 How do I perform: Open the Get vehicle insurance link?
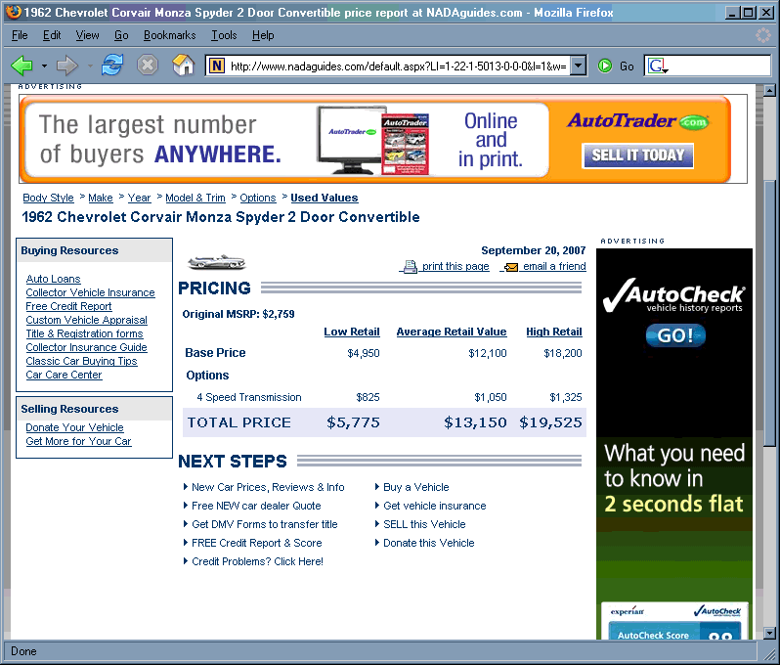point(435,506)
